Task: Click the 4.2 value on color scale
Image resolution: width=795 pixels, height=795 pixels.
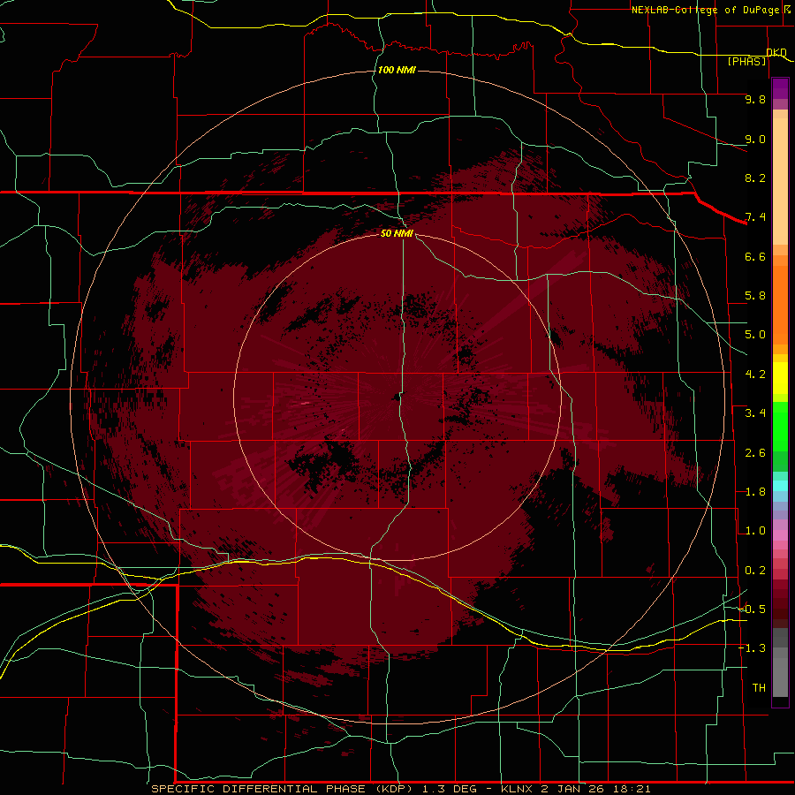Action: (755, 375)
